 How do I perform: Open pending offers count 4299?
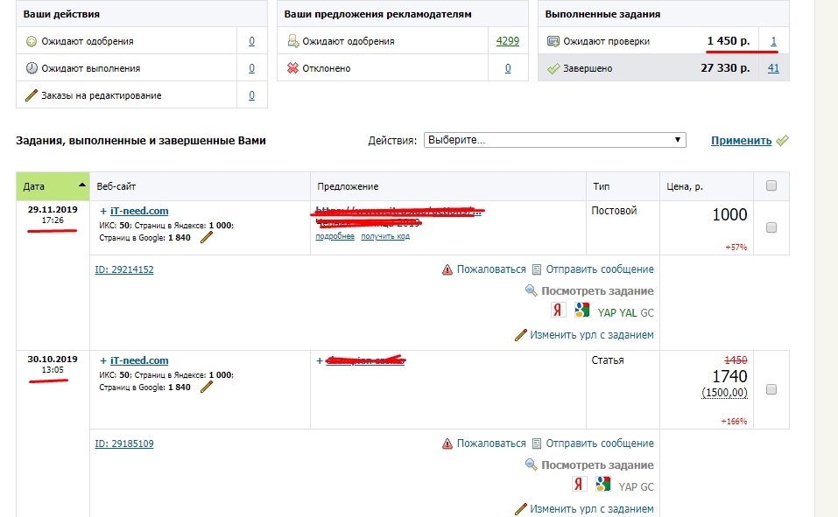(x=507, y=41)
